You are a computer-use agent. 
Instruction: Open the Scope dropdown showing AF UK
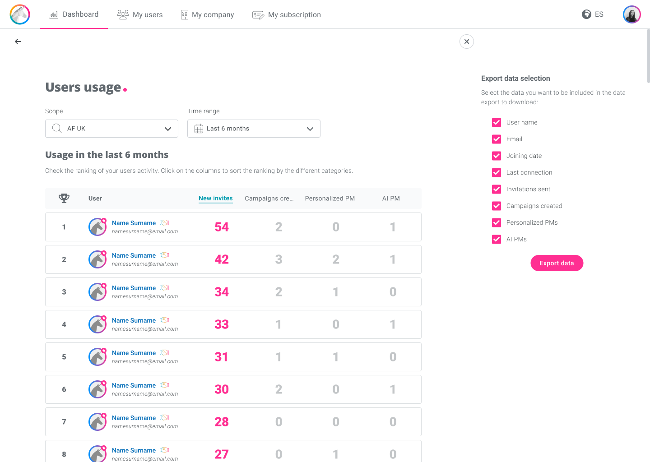point(111,129)
